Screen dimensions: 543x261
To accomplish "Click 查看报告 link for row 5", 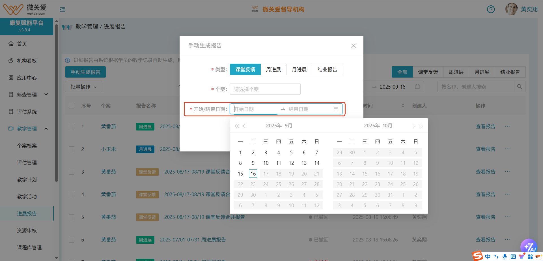I will click(x=486, y=217).
